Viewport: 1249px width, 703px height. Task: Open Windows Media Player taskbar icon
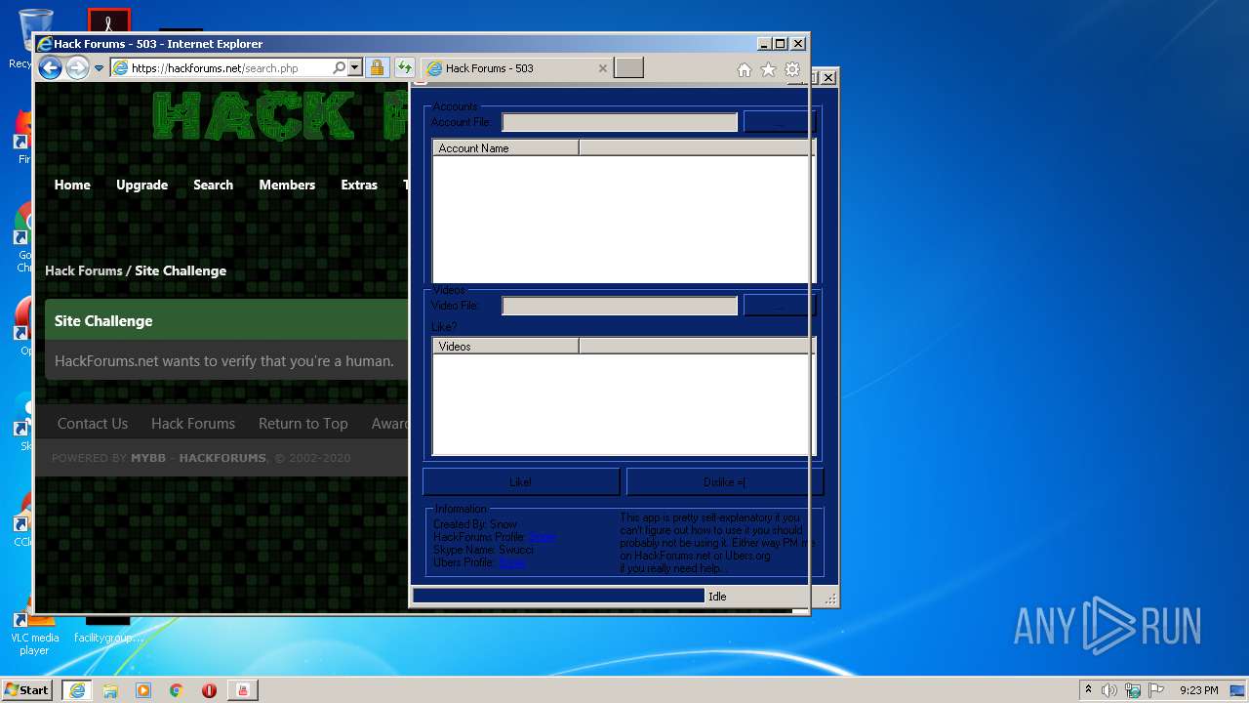(x=143, y=690)
